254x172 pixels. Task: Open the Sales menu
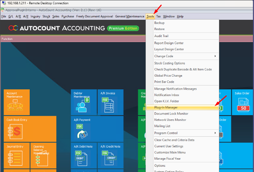tap(56, 16)
